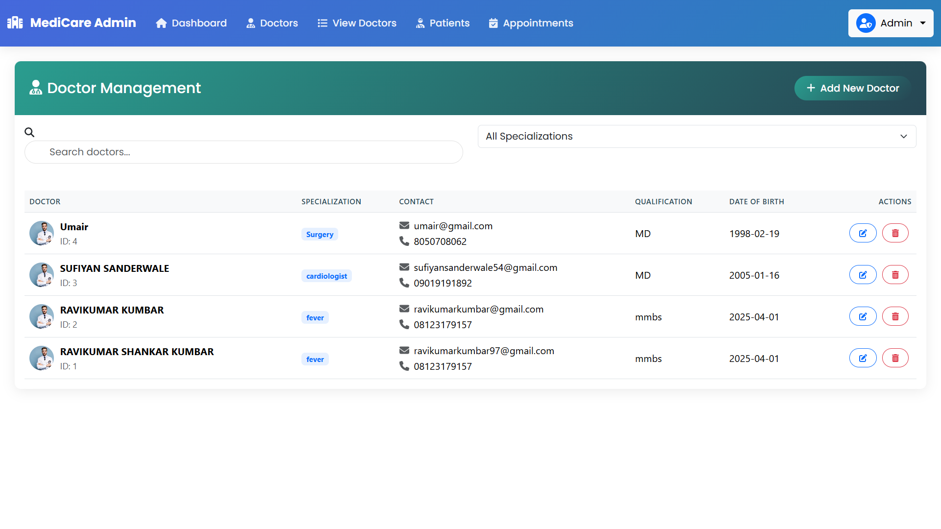Click the MediCare Admin hospital logo icon
The image size is (941, 529).
tap(15, 23)
